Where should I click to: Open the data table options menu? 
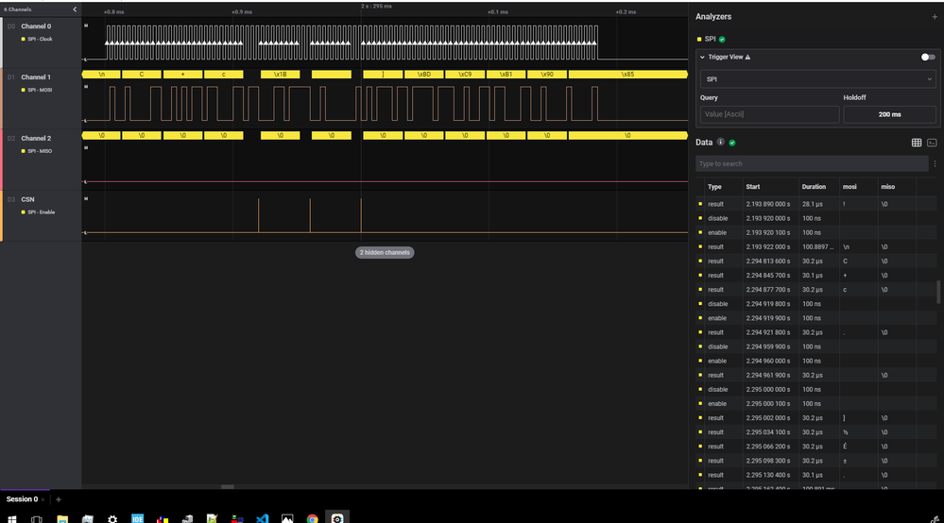[935, 163]
